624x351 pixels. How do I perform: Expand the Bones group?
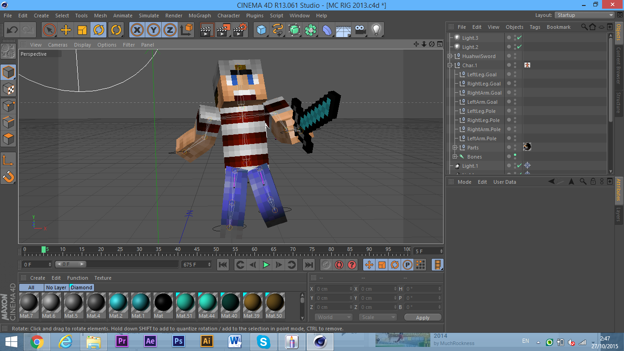(455, 157)
